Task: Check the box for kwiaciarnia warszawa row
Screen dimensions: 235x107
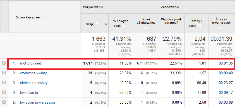Action: click(x=4, y=102)
